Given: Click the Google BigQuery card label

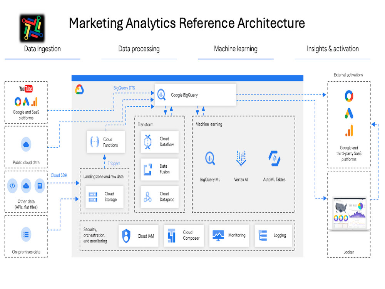Looking at the screenshot, I should coord(184,95).
